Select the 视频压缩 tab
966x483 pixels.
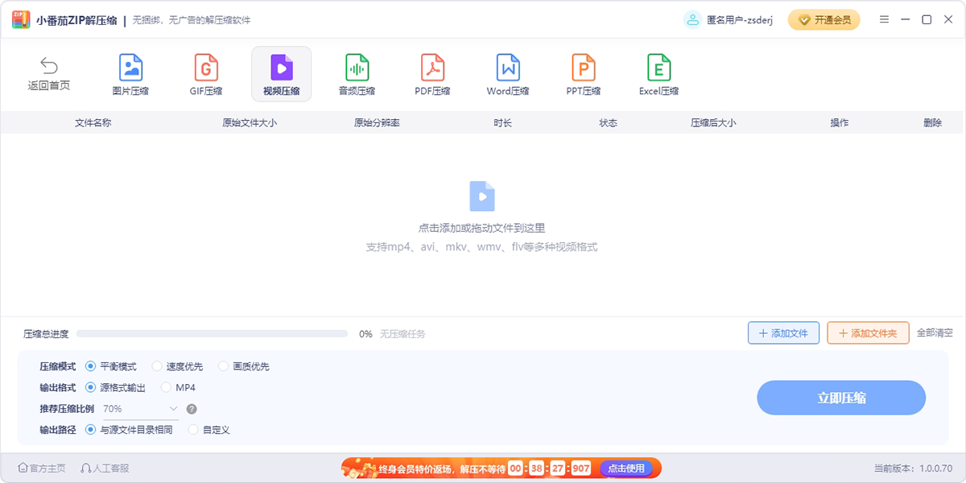(281, 74)
